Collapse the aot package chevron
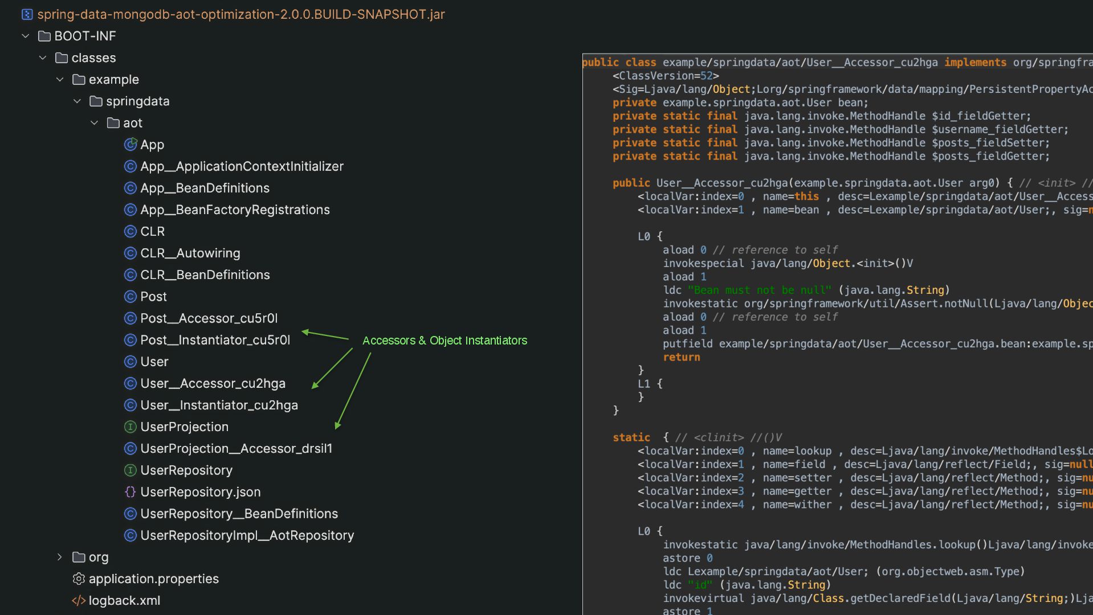The height and width of the screenshot is (615, 1093). click(x=95, y=123)
